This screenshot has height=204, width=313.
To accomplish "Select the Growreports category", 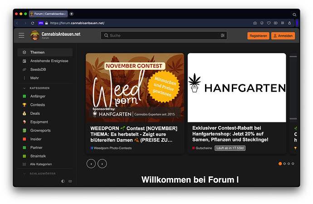I will (42, 131).
